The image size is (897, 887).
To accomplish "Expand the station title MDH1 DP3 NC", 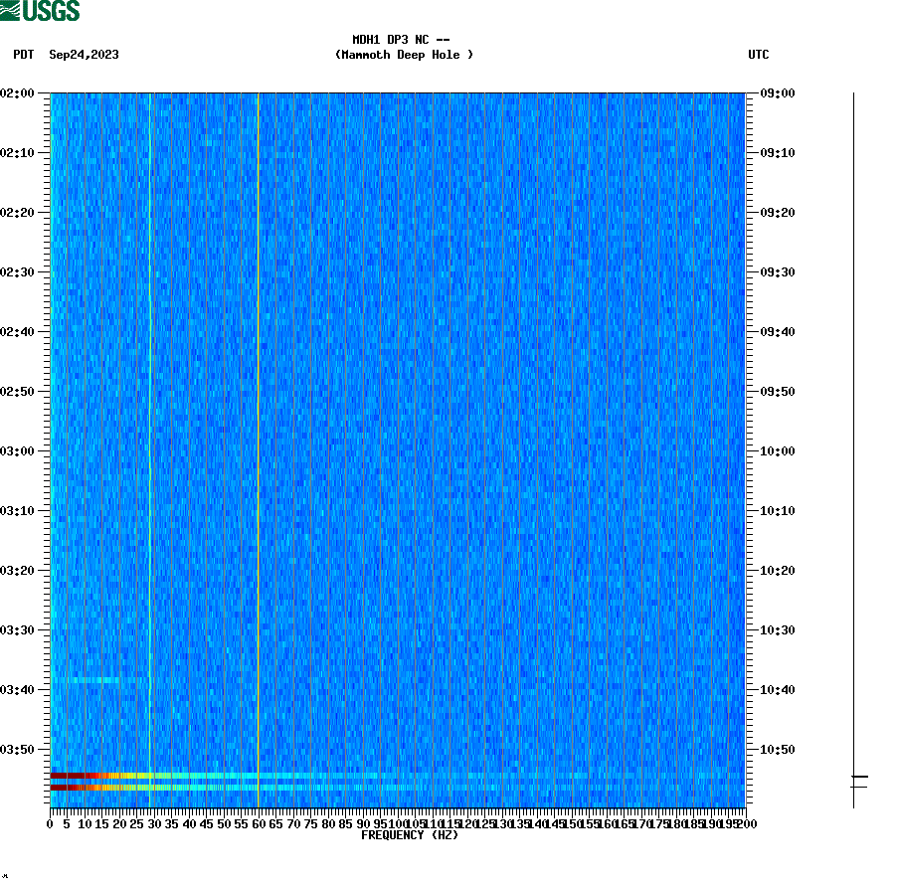I will point(404,42).
